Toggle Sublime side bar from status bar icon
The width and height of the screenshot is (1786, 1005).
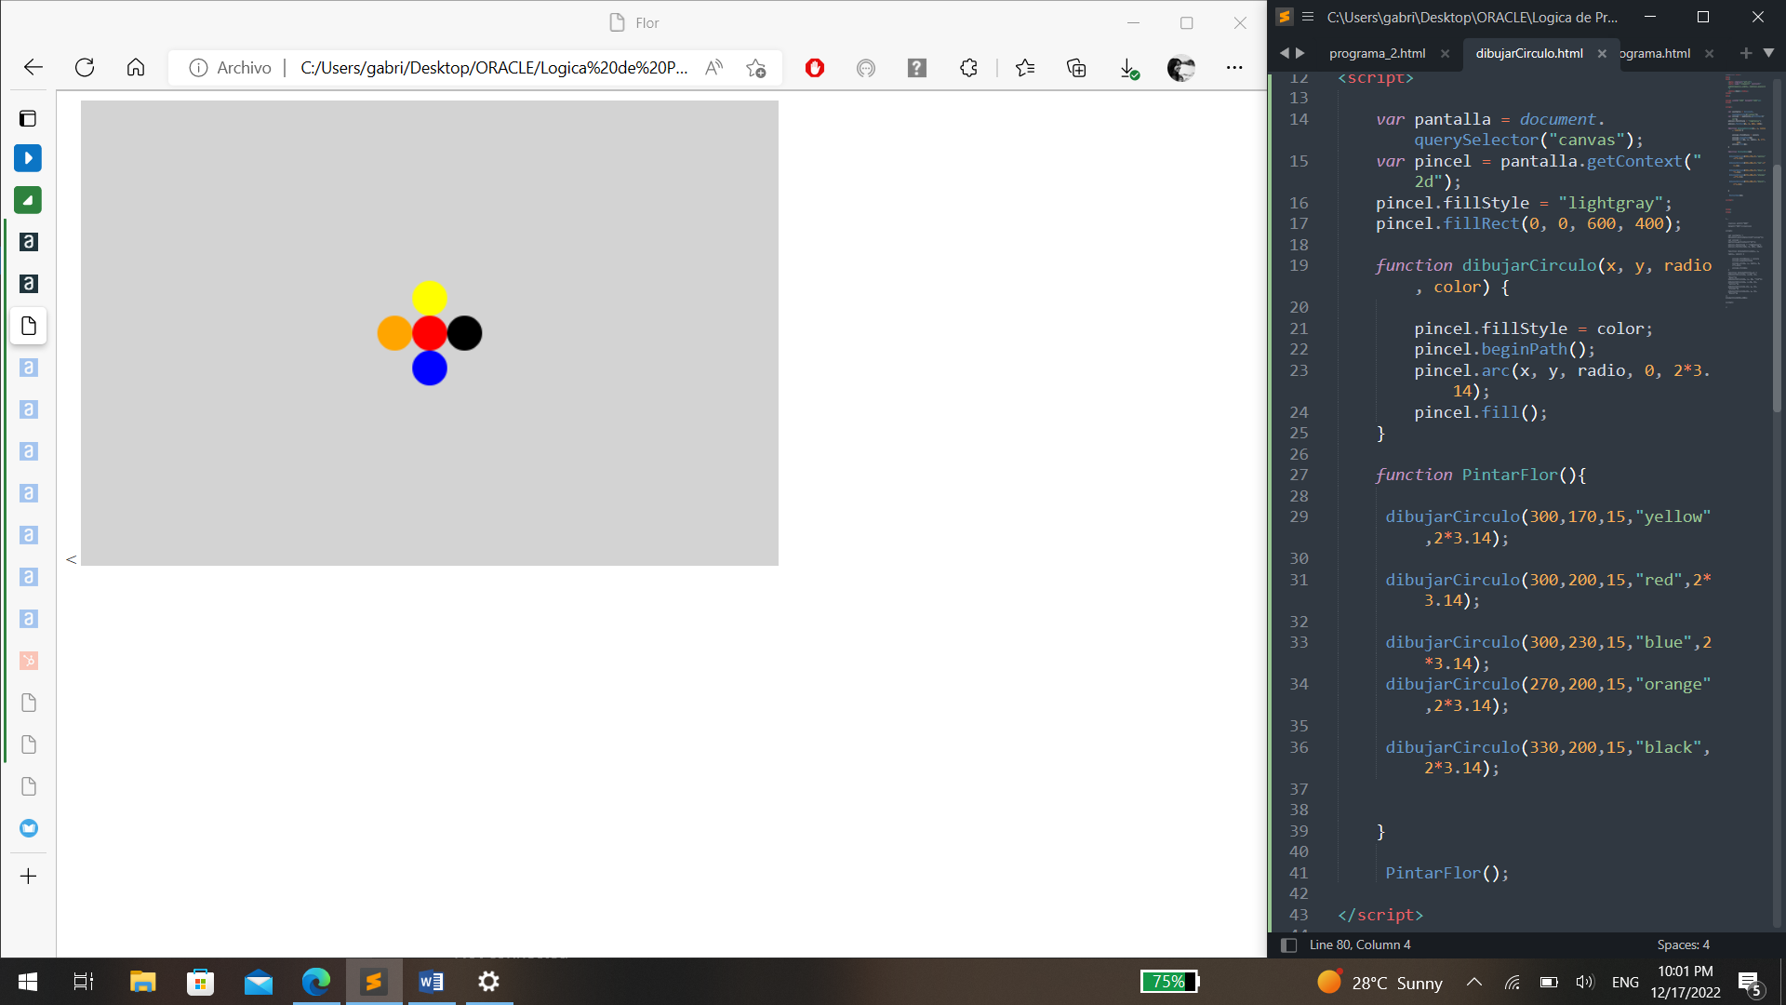(x=1289, y=945)
